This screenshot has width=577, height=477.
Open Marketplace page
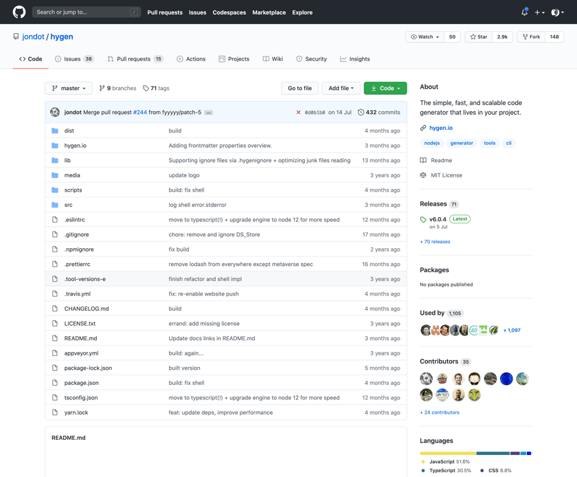pyautogui.click(x=269, y=12)
